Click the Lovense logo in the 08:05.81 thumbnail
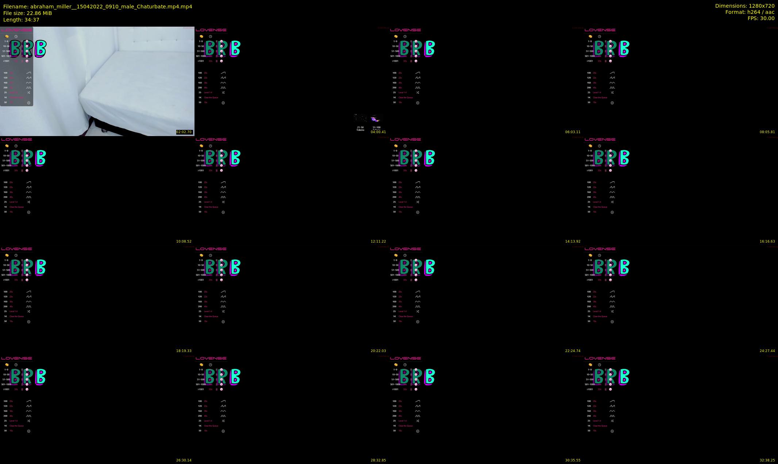 pos(600,30)
